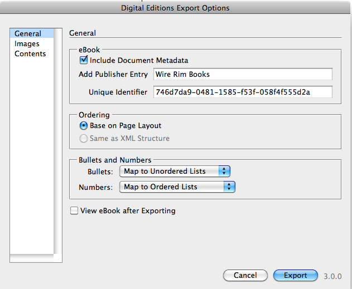352x289 pixels.
Task: Click the Export button
Action: [296, 276]
